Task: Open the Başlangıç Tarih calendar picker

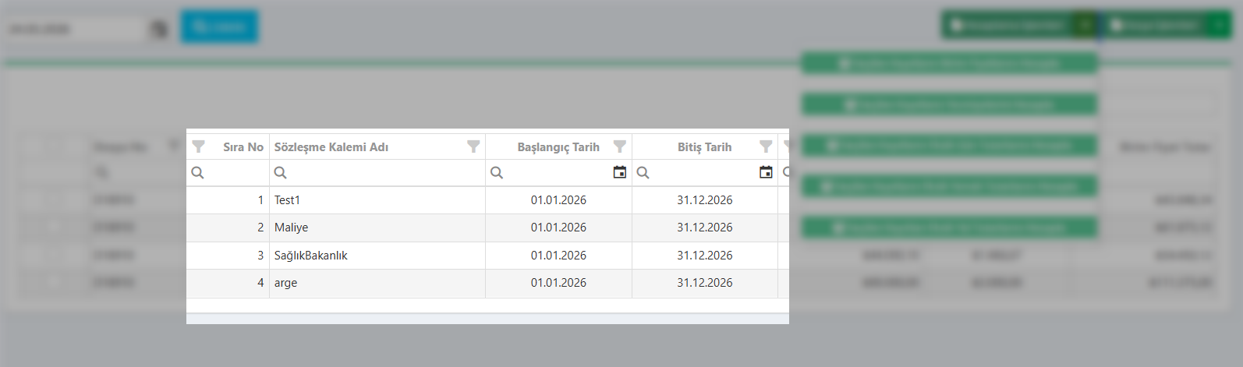Action: pyautogui.click(x=620, y=172)
